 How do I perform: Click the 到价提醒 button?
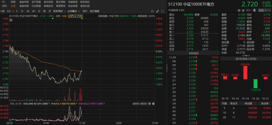94,11
